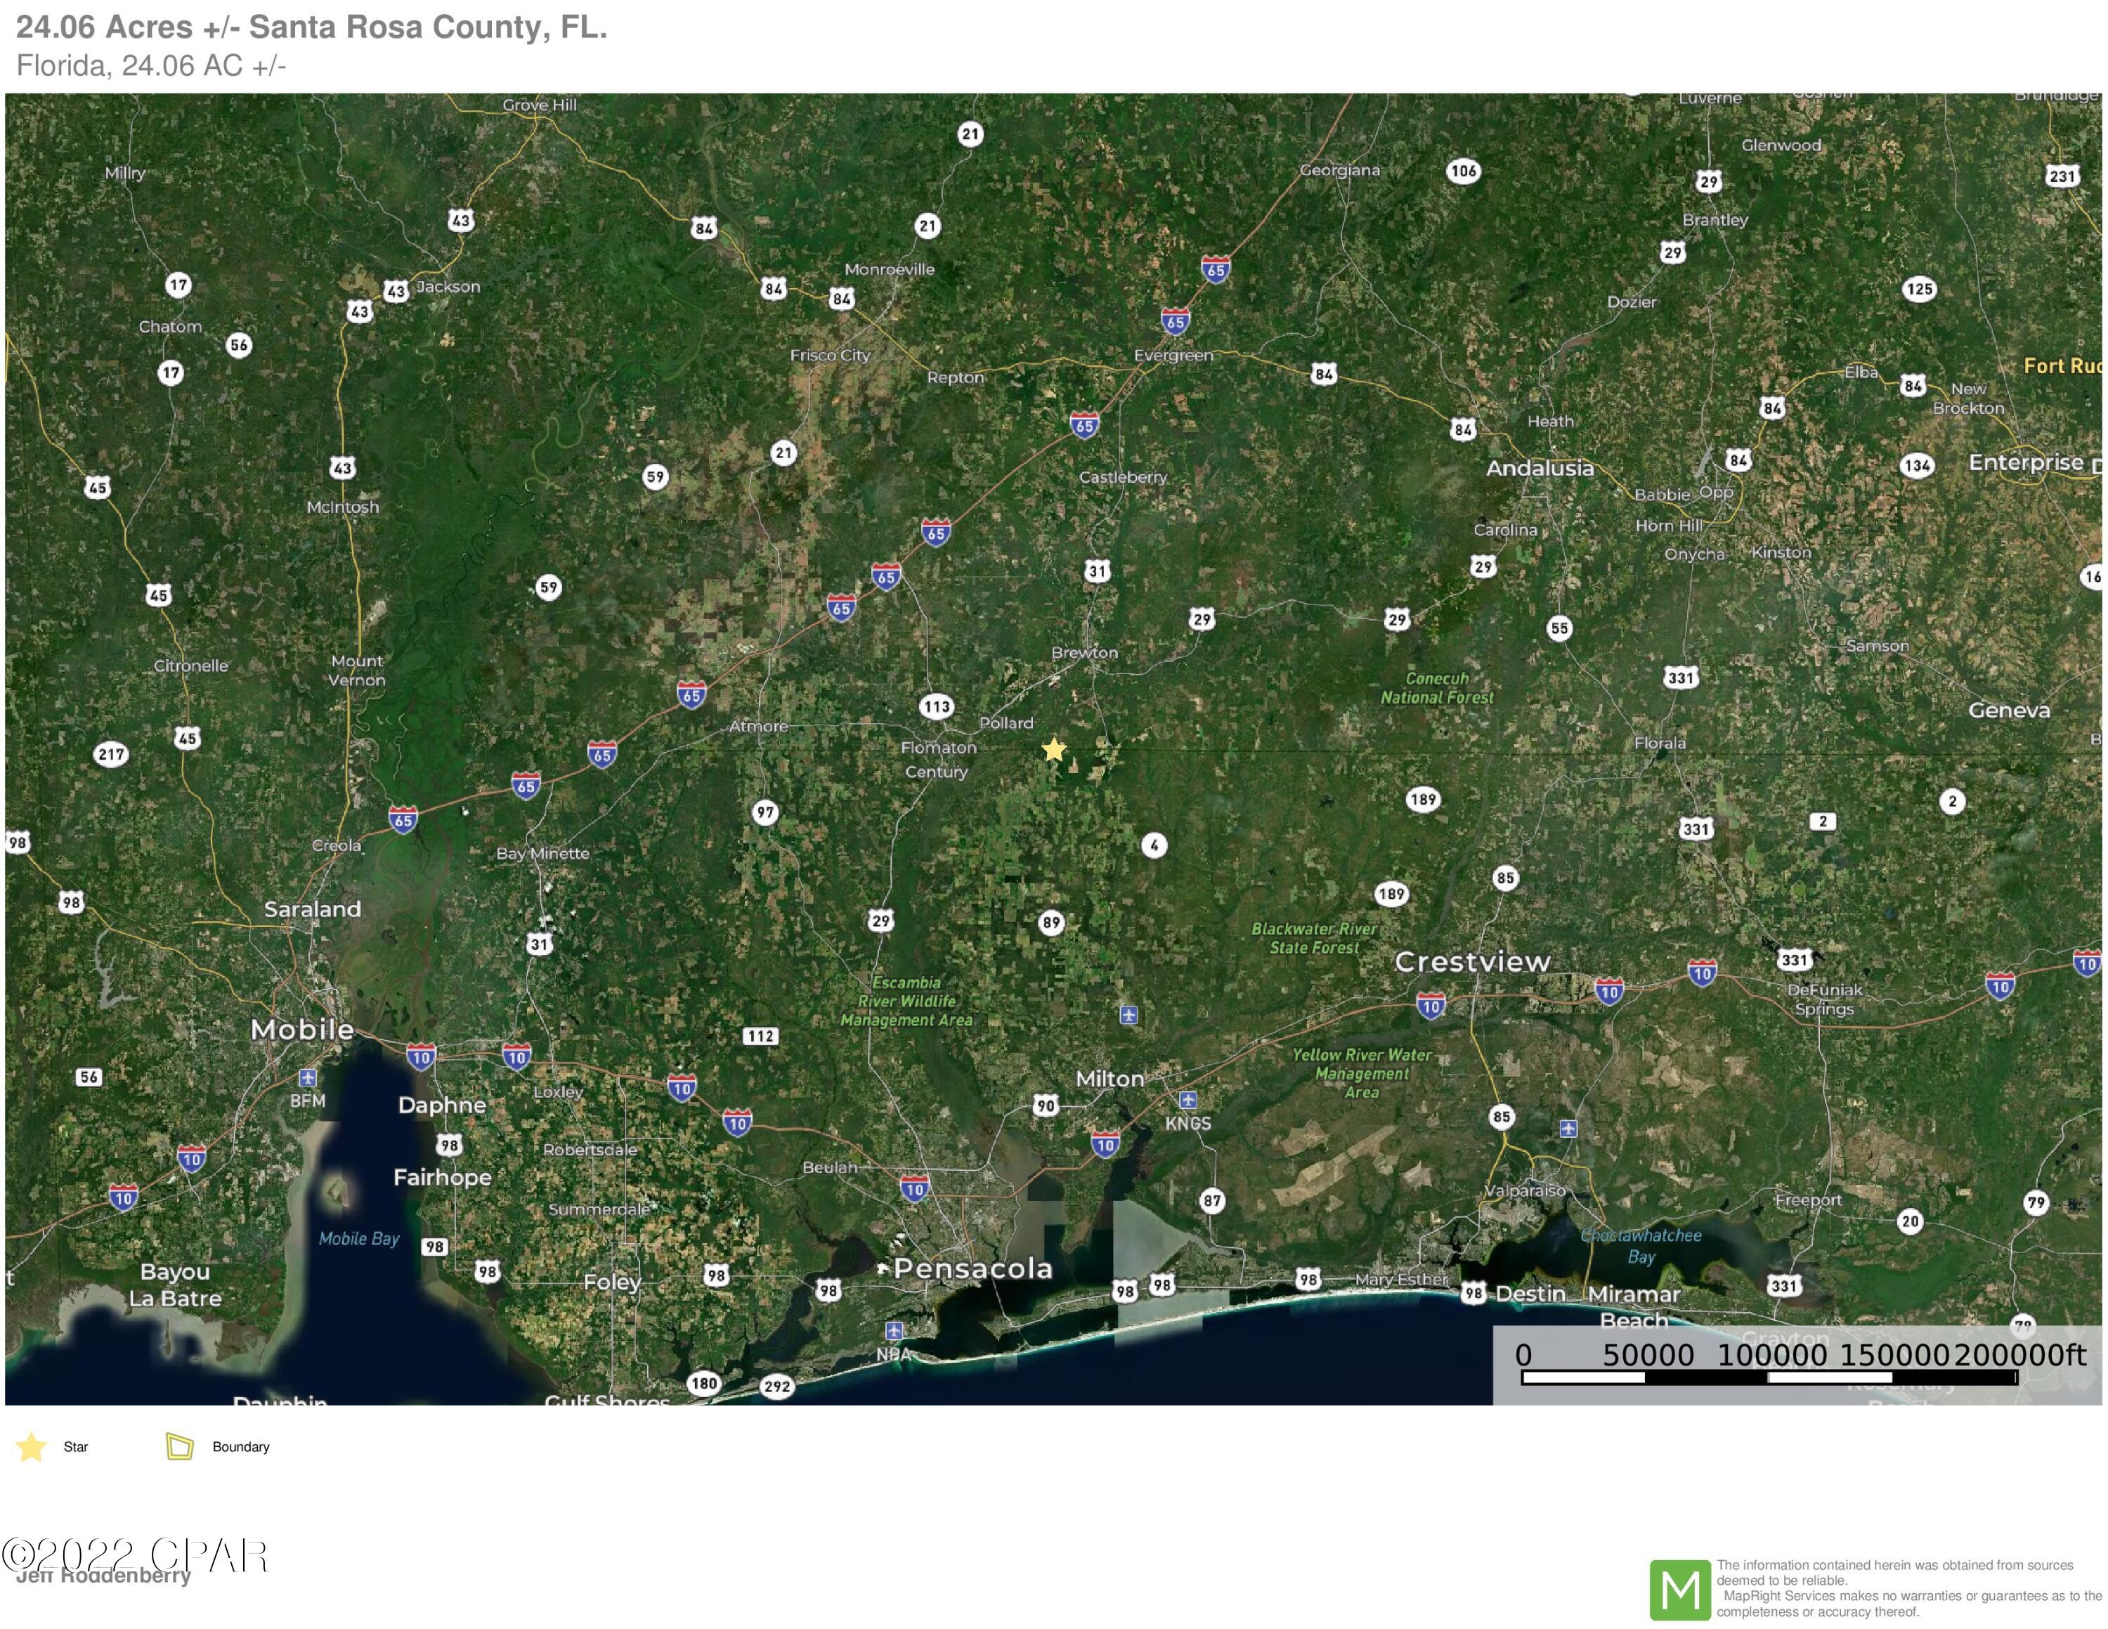
Task: Click the KNGS airport icon near Milton
Action: (x=1188, y=1100)
